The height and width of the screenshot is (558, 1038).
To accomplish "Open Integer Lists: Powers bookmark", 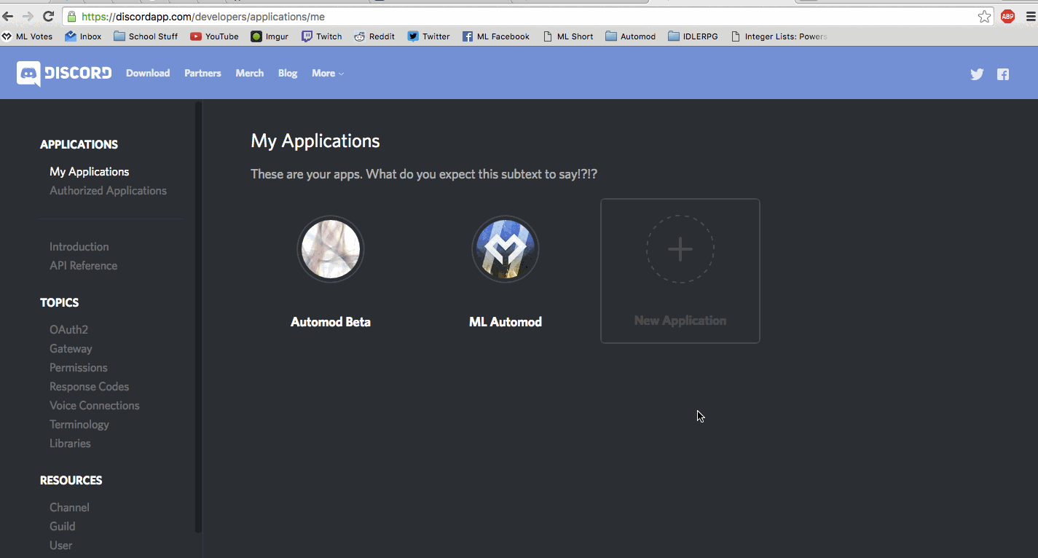I will tap(779, 36).
